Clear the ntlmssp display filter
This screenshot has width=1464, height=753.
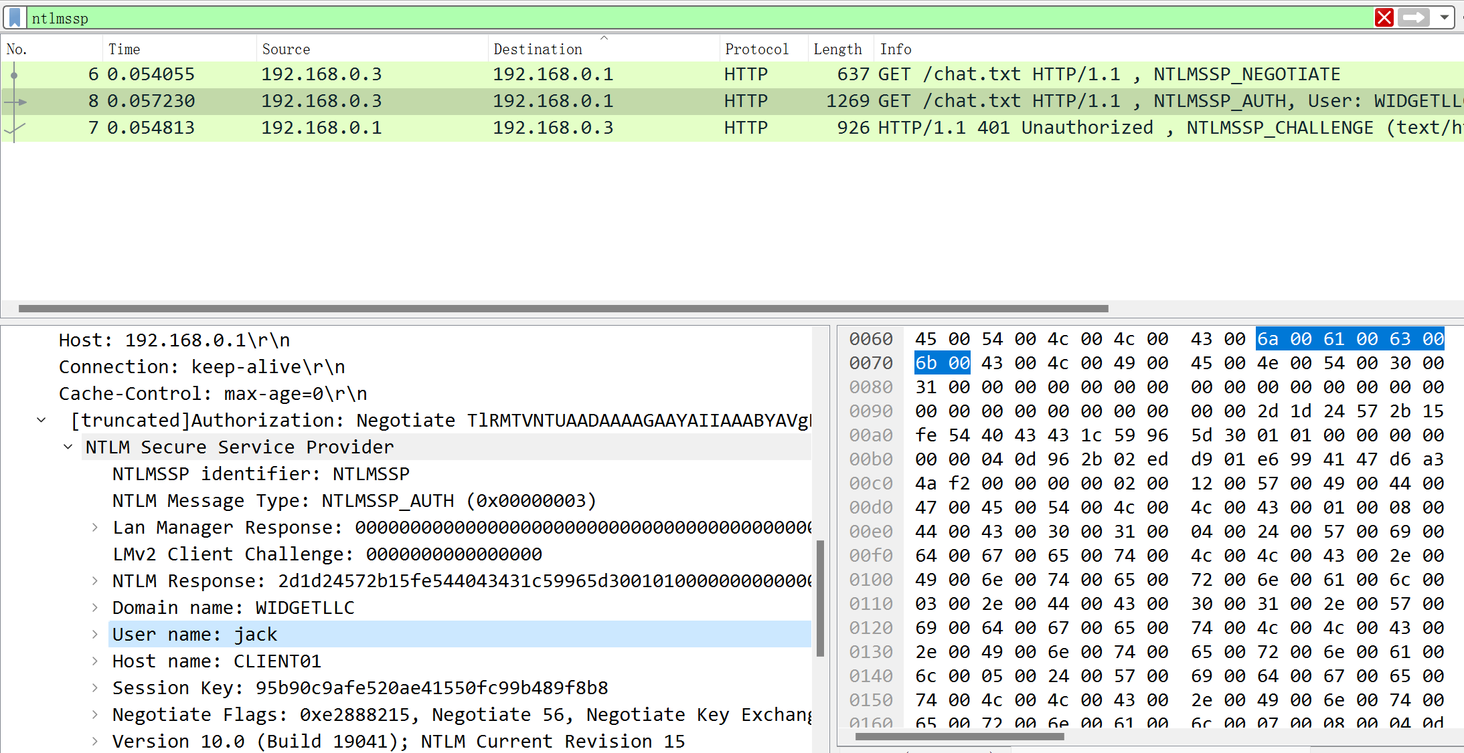[1384, 17]
